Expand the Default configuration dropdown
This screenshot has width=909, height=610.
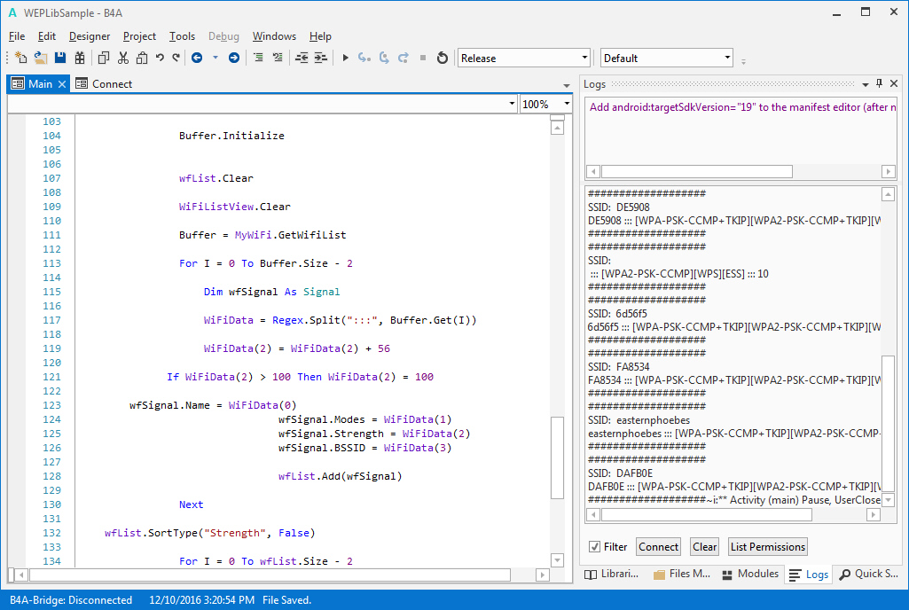[x=666, y=59]
